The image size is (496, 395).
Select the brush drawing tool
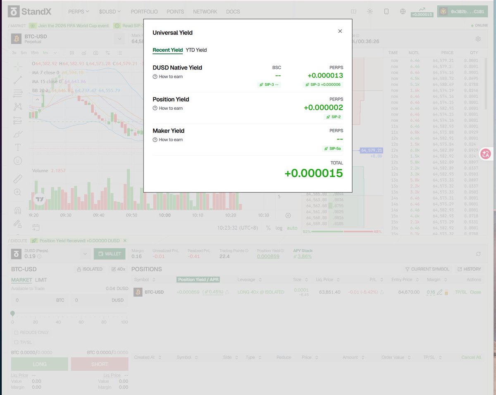[x=18, y=134]
